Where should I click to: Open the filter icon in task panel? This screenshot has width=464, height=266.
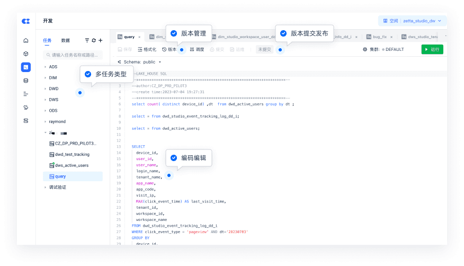[87, 40]
